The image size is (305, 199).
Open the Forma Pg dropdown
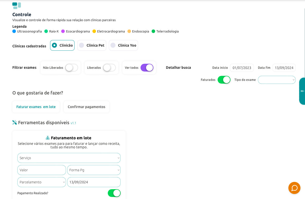pos(94,170)
